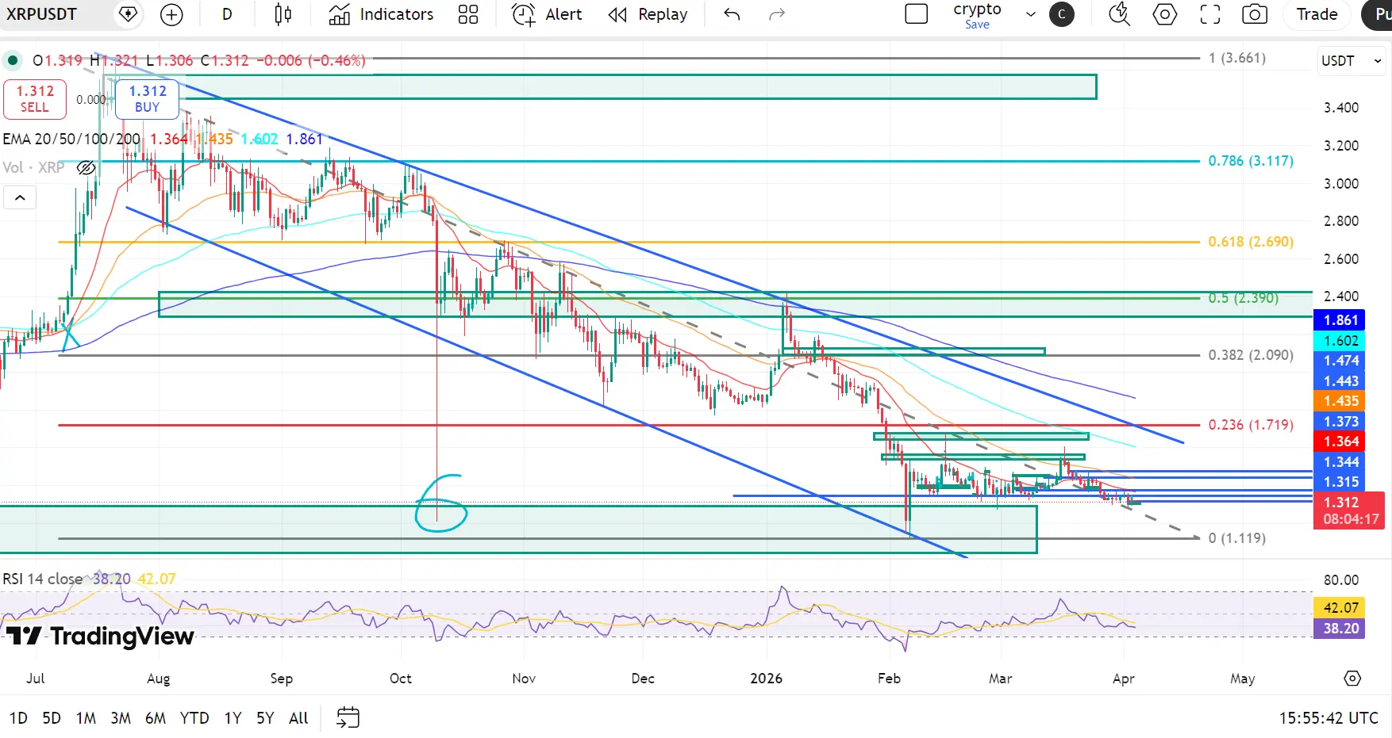Take a chart snapshot with camera icon
The image size is (1392, 738).
click(x=1255, y=14)
